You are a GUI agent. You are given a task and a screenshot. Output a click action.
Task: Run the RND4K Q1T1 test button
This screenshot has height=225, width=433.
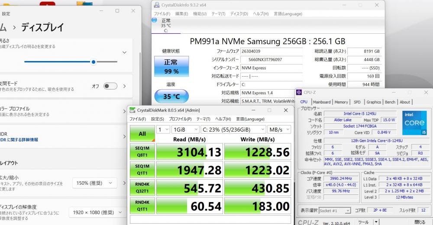pos(142,206)
